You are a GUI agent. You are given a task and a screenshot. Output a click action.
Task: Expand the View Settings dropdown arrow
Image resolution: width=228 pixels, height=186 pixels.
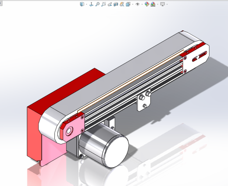pos(167,4)
